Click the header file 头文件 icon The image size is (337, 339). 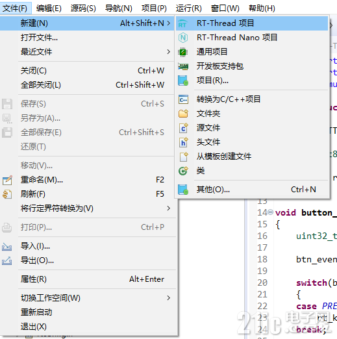(183, 142)
